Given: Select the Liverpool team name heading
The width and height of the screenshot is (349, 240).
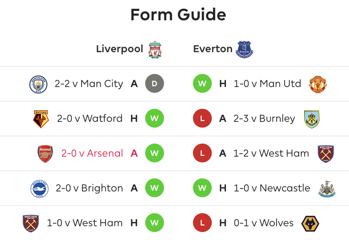Looking at the screenshot, I should pyautogui.click(x=119, y=49).
